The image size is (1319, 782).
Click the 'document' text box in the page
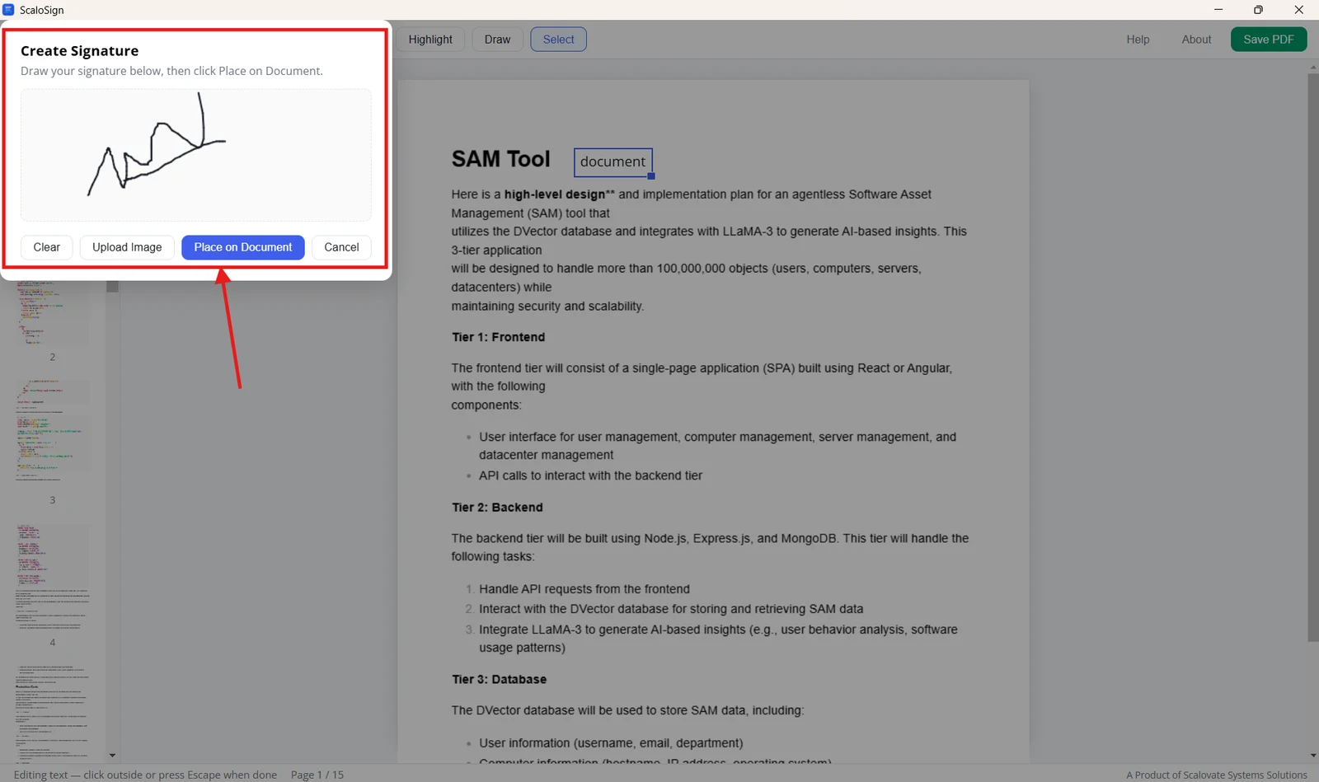point(613,162)
